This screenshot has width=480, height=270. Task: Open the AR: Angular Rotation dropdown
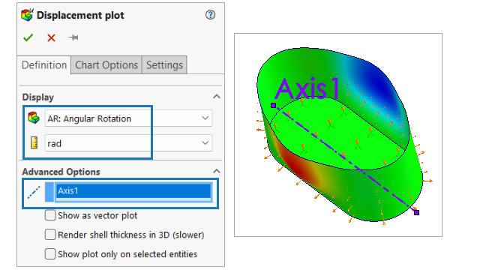click(128, 118)
